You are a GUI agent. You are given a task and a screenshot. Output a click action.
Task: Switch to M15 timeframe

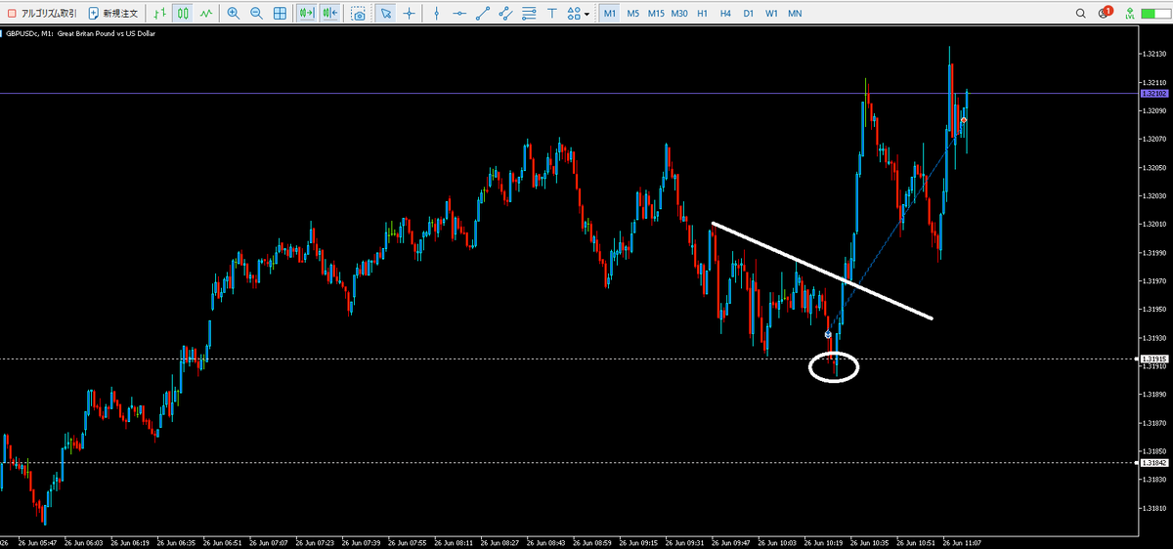[656, 14]
